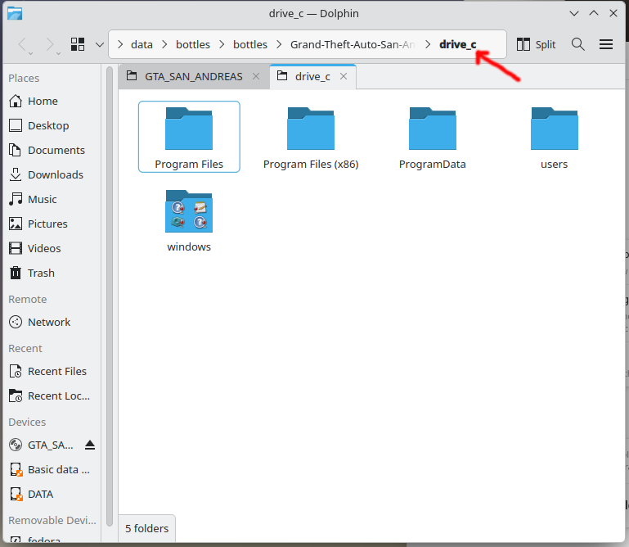Expand chevron between data and bottles

164,44
